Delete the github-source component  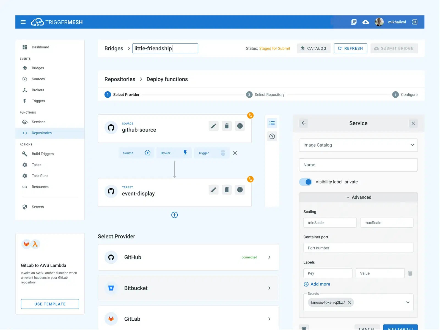227,126
